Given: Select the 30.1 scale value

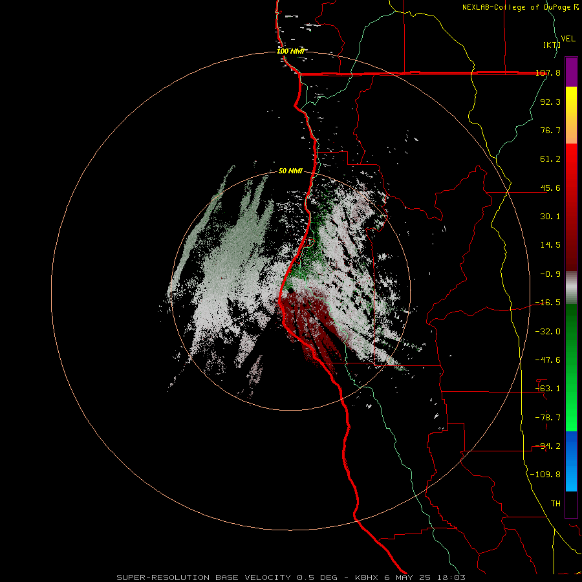Looking at the screenshot, I should tap(550, 217).
